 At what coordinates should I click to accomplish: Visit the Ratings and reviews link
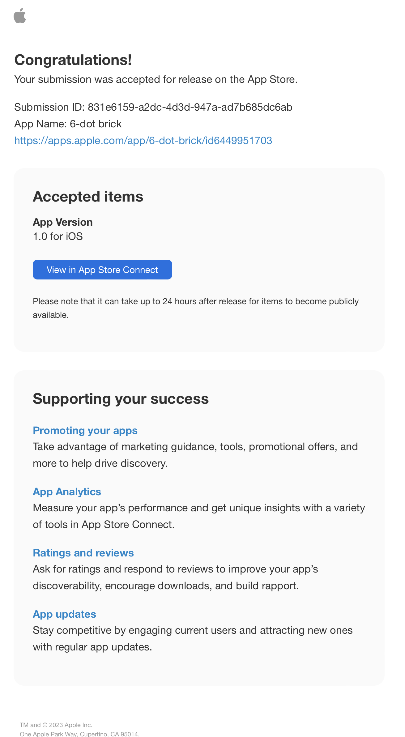coord(83,553)
